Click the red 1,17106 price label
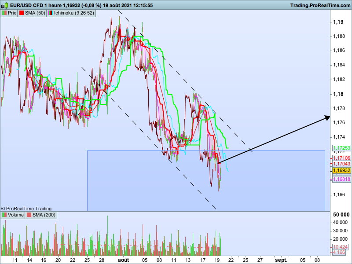The height and width of the screenshot is (264, 352). (x=341, y=158)
